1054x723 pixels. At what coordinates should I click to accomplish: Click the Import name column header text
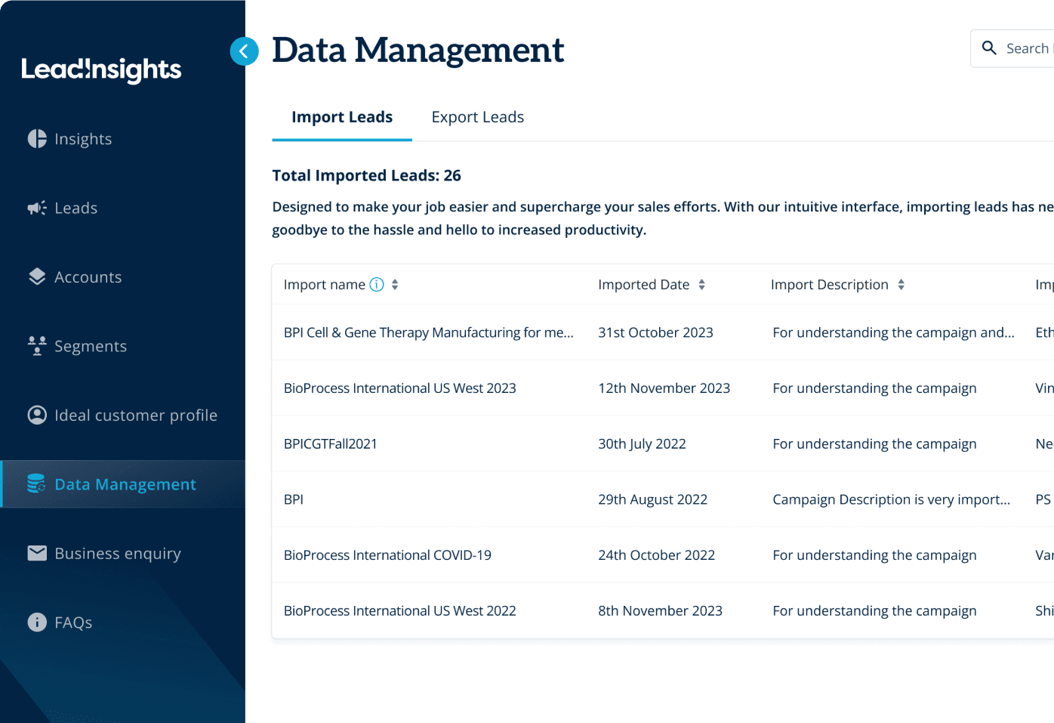tap(325, 284)
